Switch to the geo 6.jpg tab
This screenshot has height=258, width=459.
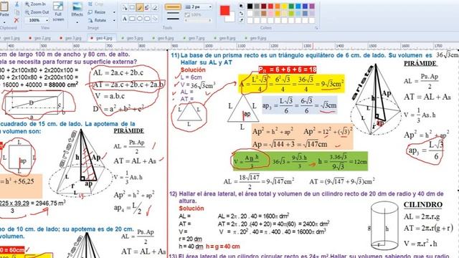163,38
